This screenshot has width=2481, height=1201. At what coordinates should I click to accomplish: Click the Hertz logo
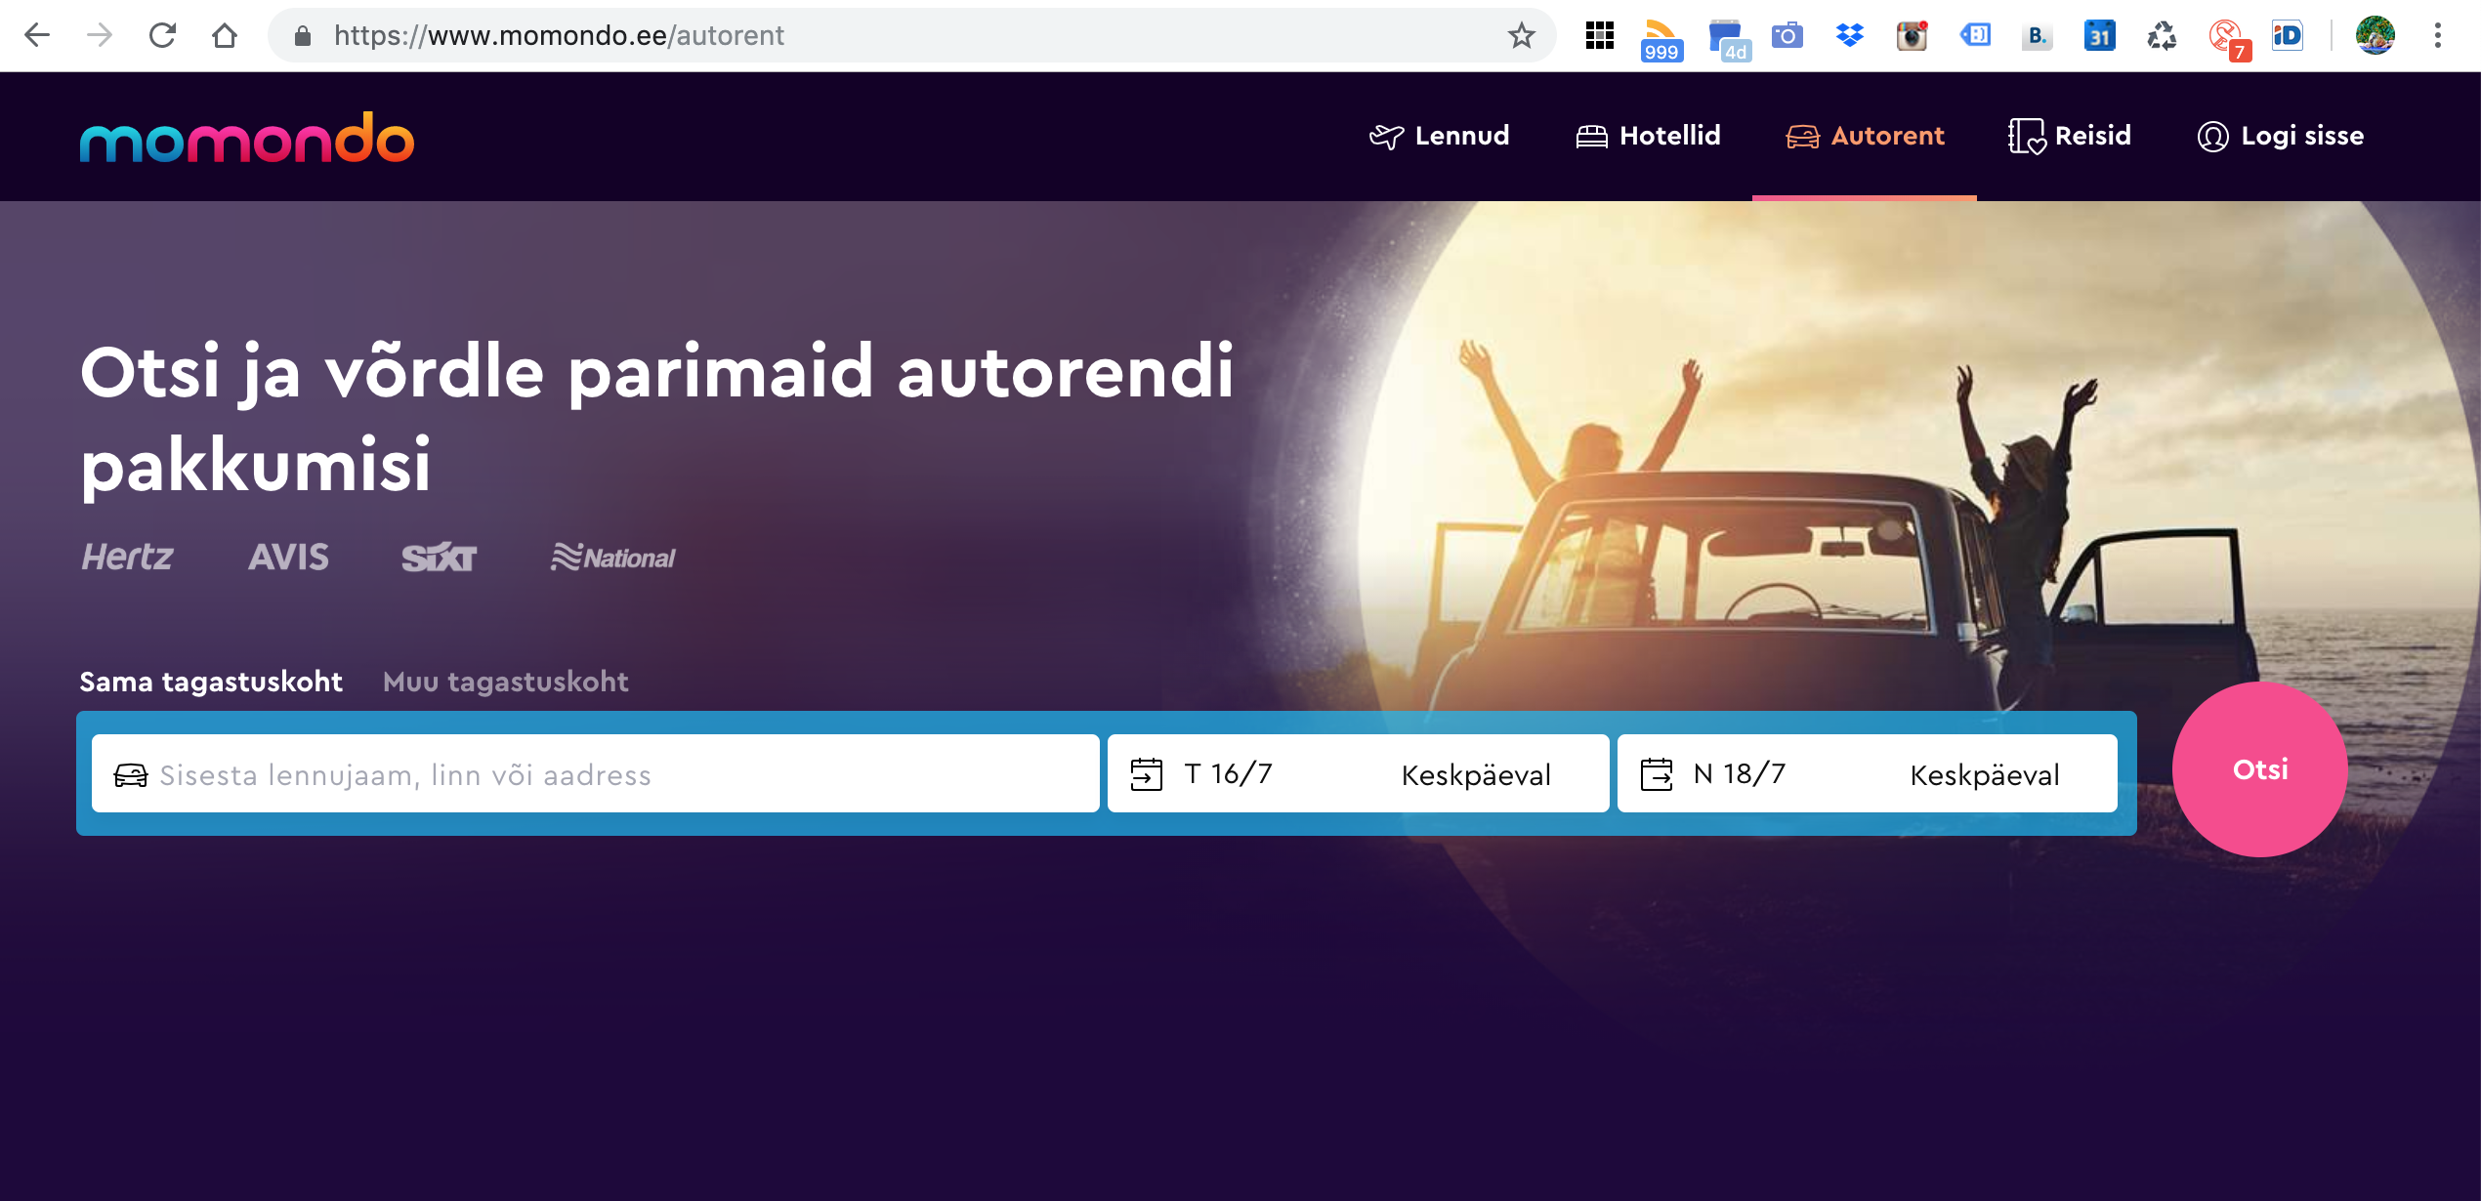[127, 558]
